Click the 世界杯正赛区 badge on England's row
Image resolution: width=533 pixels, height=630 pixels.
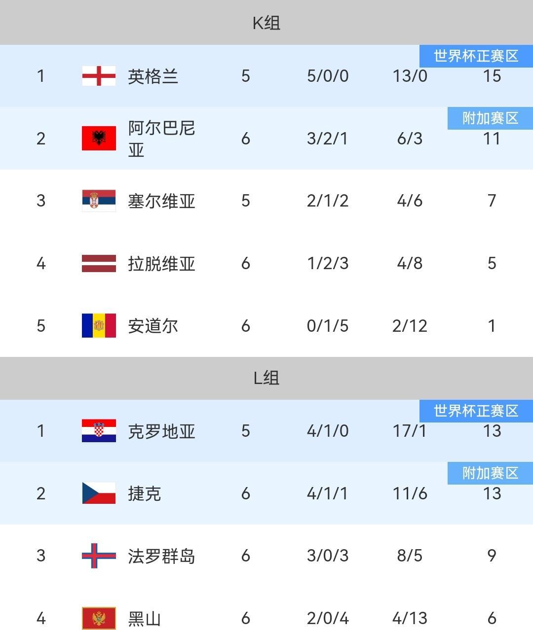point(476,56)
